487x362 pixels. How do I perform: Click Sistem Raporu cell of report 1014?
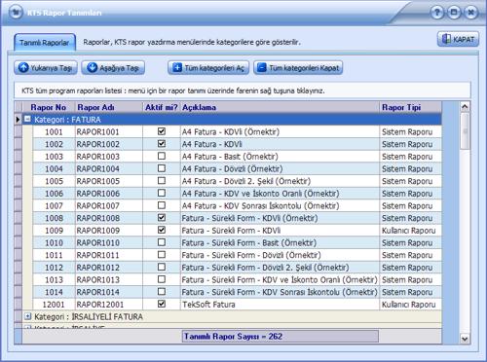point(411,292)
